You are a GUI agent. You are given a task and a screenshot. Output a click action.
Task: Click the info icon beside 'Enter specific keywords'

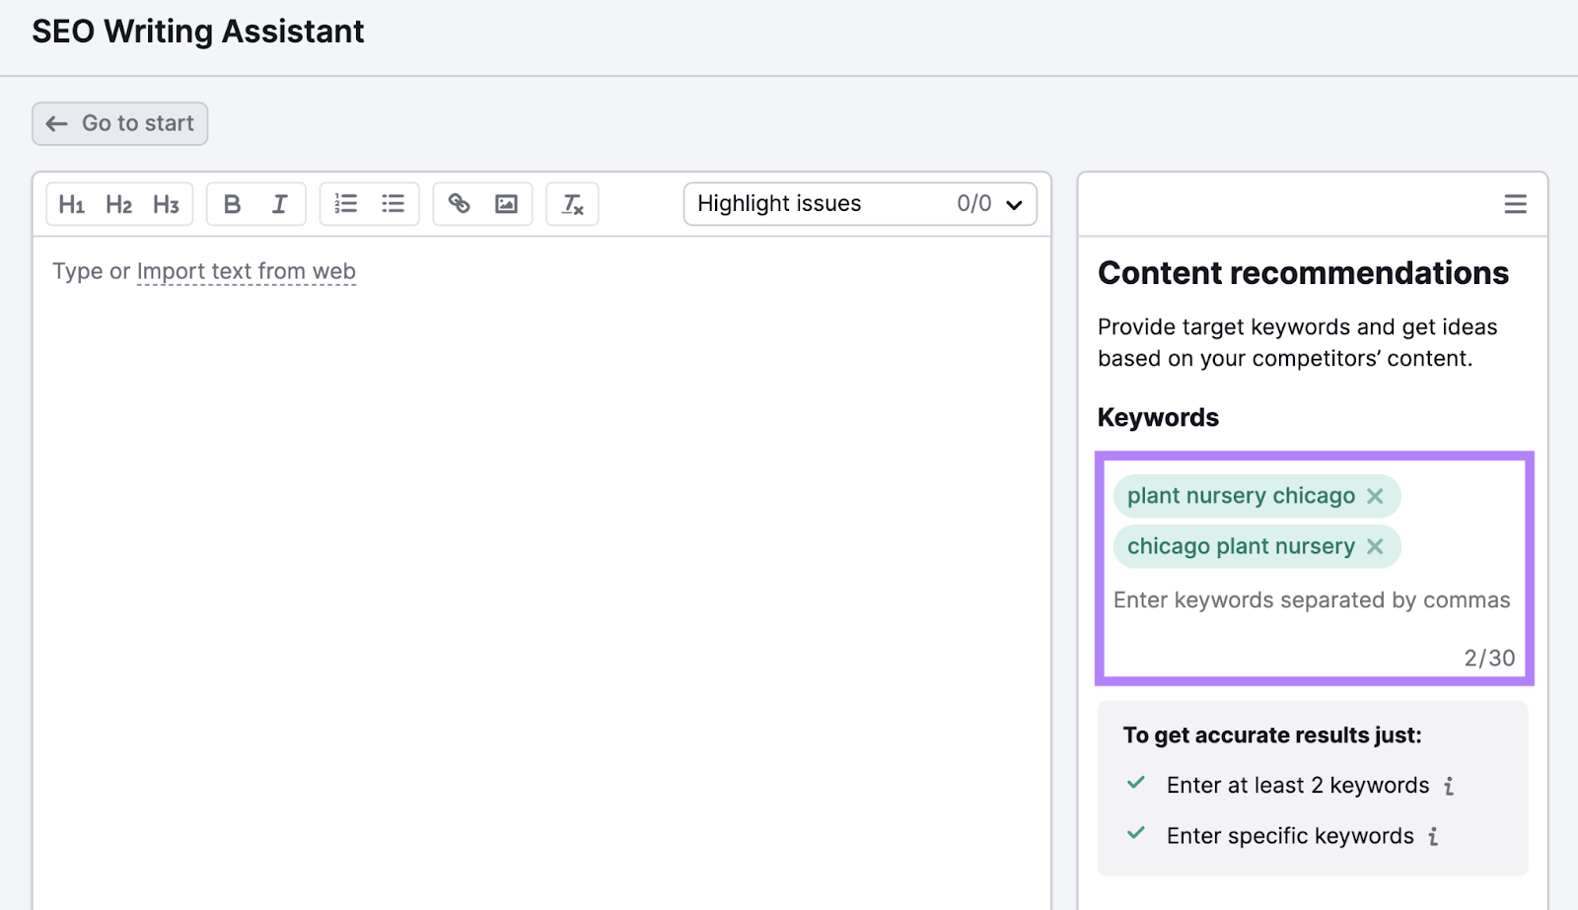pos(1432,836)
